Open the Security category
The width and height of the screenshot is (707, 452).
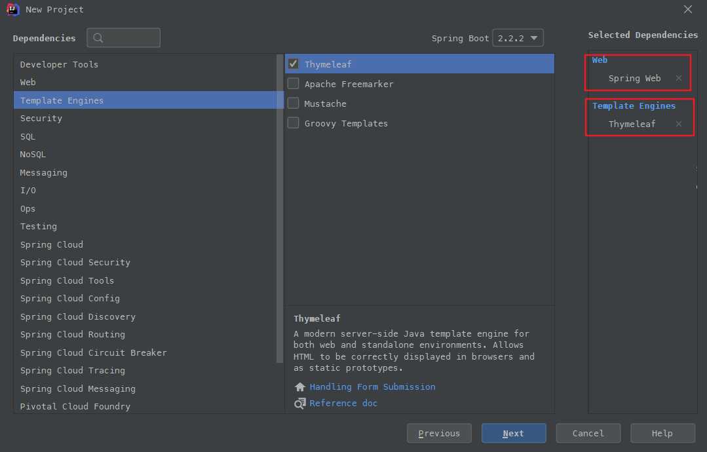coord(145,118)
